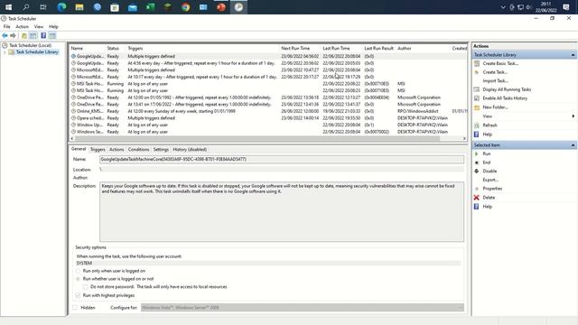Collapse the Task Scheduler Library actions section
Viewport: 578px width, 325px height.
pyautogui.click(x=573, y=55)
